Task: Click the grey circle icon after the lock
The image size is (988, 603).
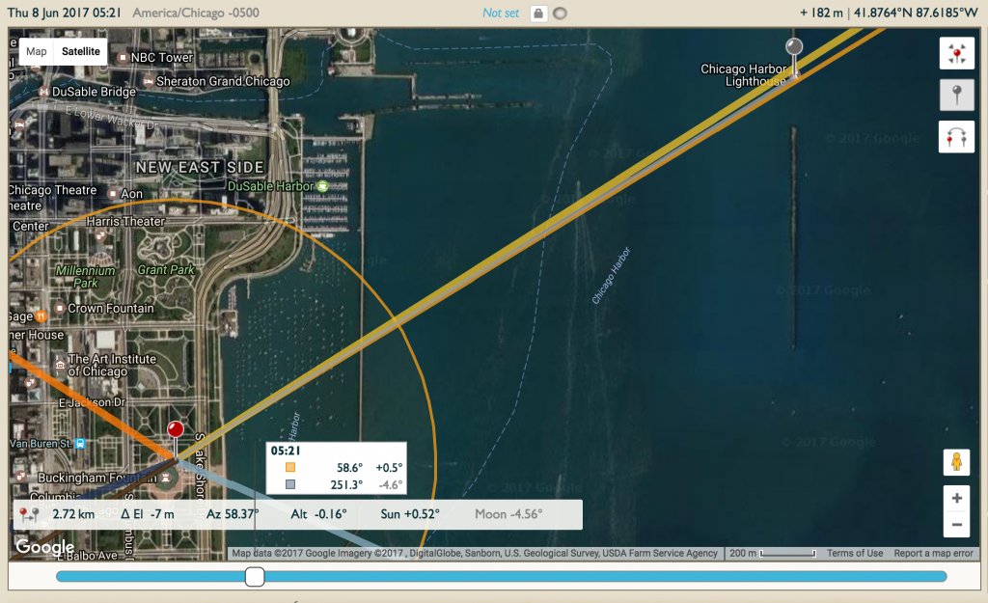Action: click(560, 14)
